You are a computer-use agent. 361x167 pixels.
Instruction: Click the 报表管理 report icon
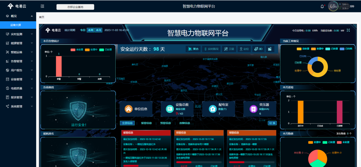[7, 97]
